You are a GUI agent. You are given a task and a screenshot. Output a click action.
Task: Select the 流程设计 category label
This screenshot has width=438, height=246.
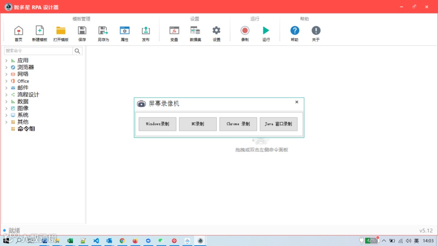pyautogui.click(x=28, y=95)
